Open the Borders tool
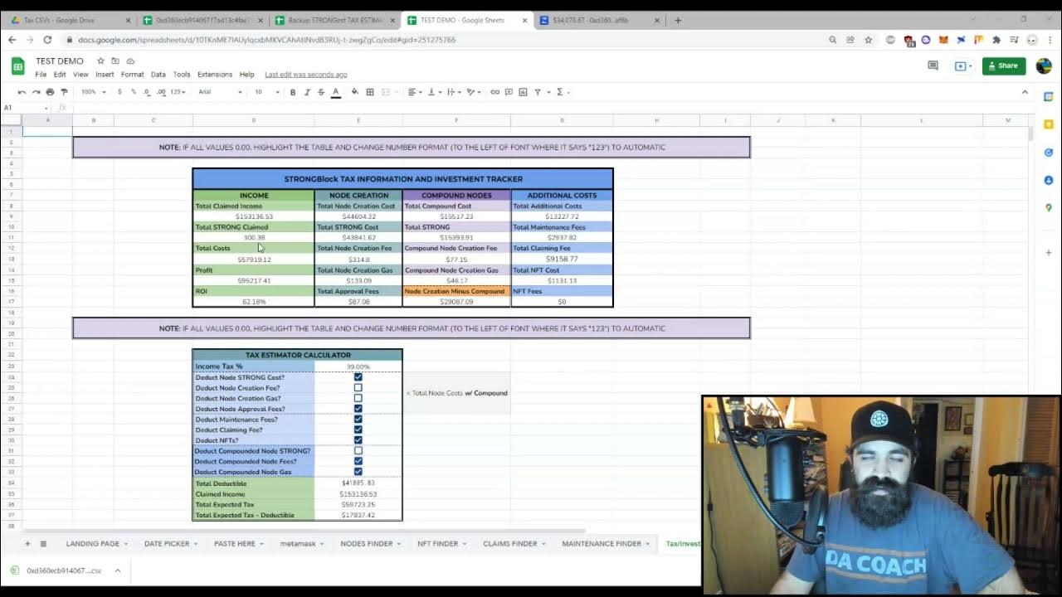The image size is (1062, 597). pos(370,92)
